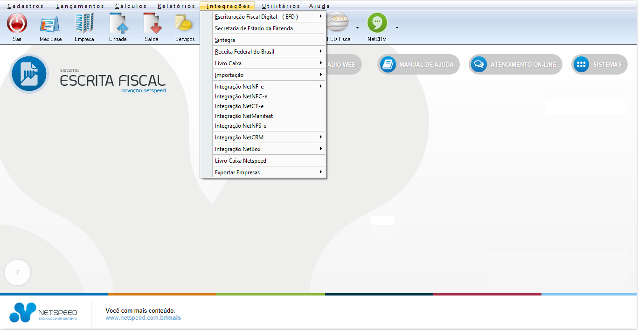638x330 pixels.
Task: Click the Escrita Fiscal logo icon
Action: click(29, 74)
